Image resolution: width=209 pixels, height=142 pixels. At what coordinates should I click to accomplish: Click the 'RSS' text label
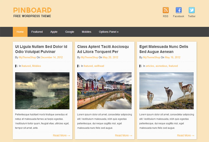click(166, 16)
